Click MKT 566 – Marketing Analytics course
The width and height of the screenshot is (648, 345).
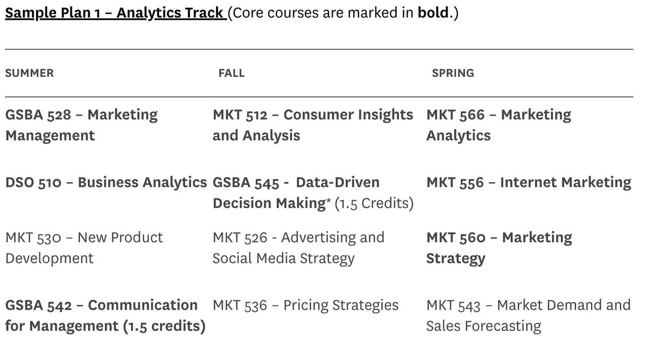[499, 125]
